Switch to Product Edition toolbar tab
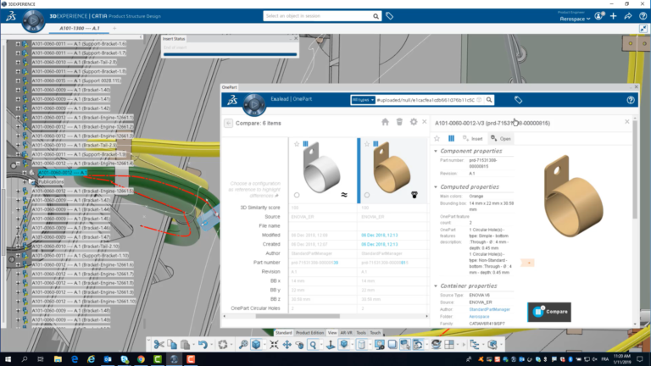Viewport: 651px width, 366px height. pyautogui.click(x=309, y=333)
